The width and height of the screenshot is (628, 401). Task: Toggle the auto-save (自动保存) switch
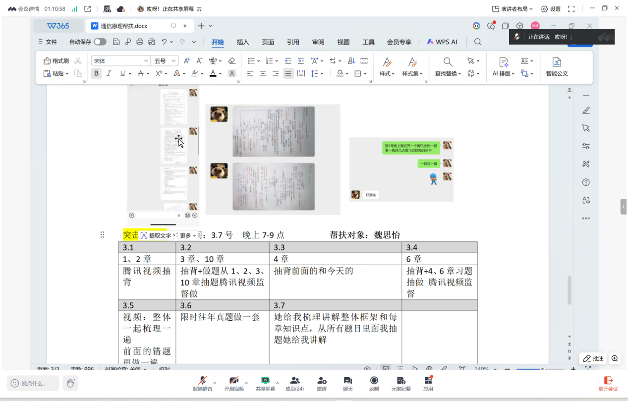[100, 42]
